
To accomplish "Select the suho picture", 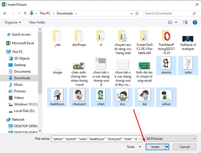I will pos(188,66).
